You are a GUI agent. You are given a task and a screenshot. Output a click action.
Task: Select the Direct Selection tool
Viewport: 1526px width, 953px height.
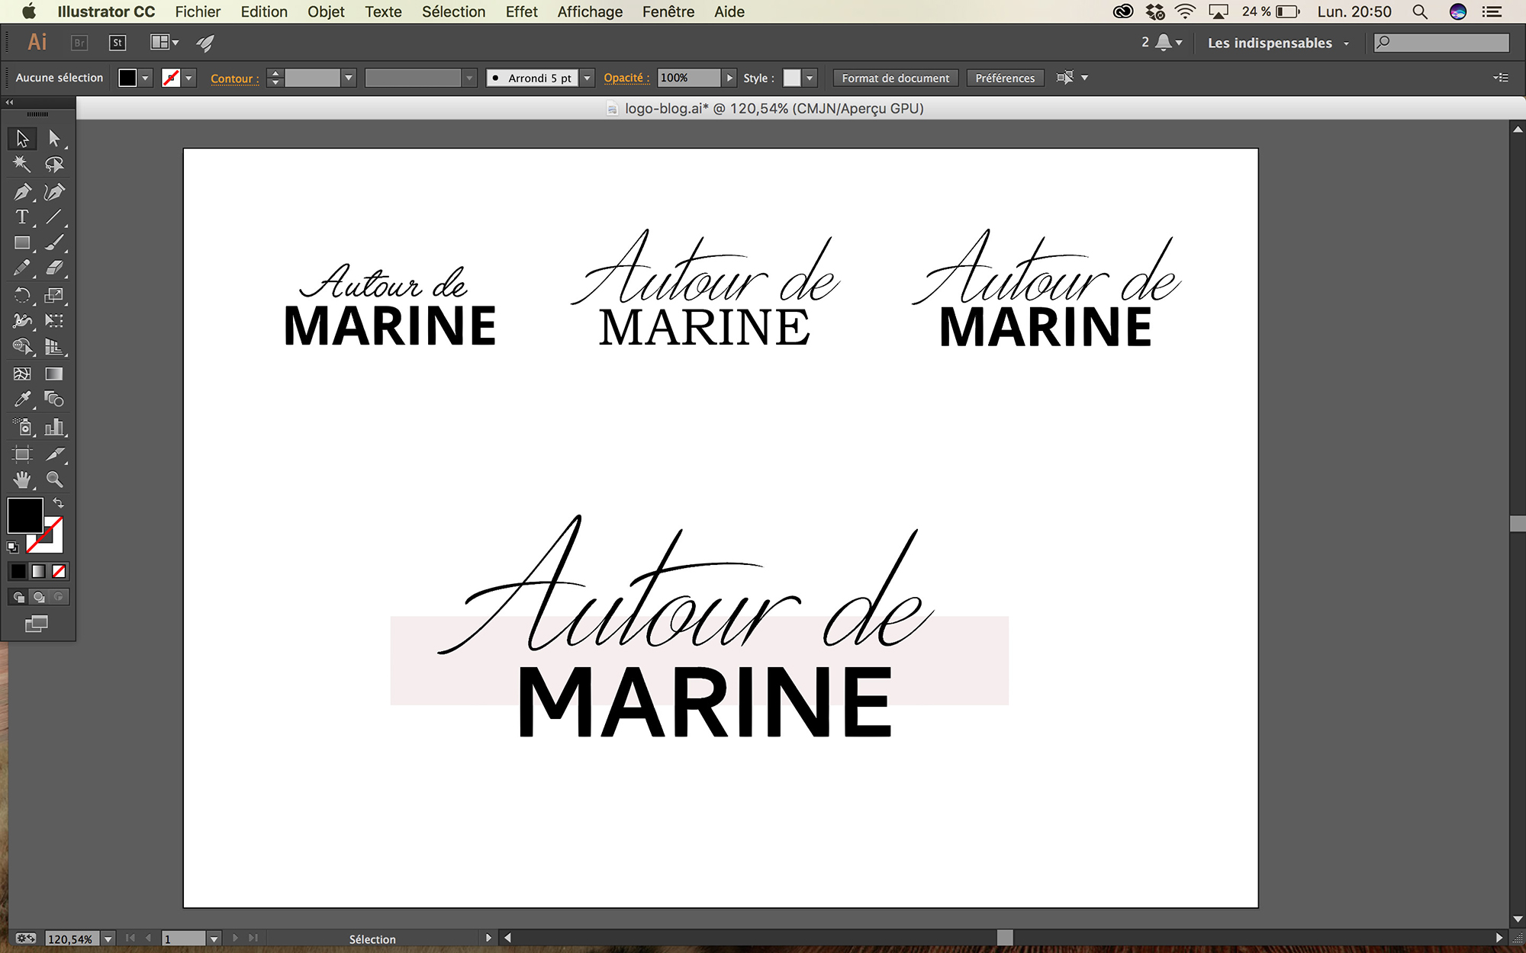pos(54,139)
